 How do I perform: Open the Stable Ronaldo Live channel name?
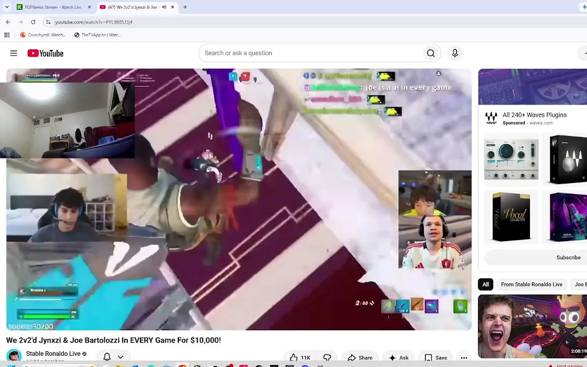pos(53,354)
